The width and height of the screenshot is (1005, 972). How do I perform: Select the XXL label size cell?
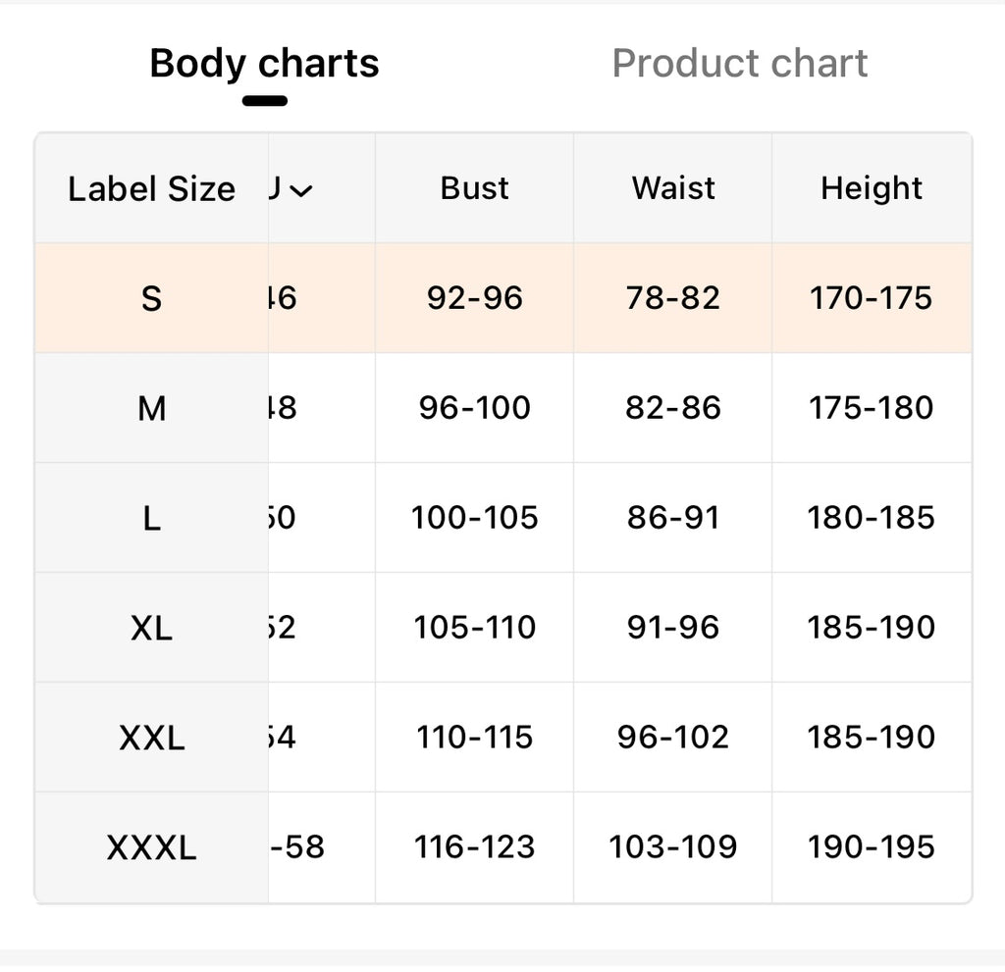coord(151,738)
